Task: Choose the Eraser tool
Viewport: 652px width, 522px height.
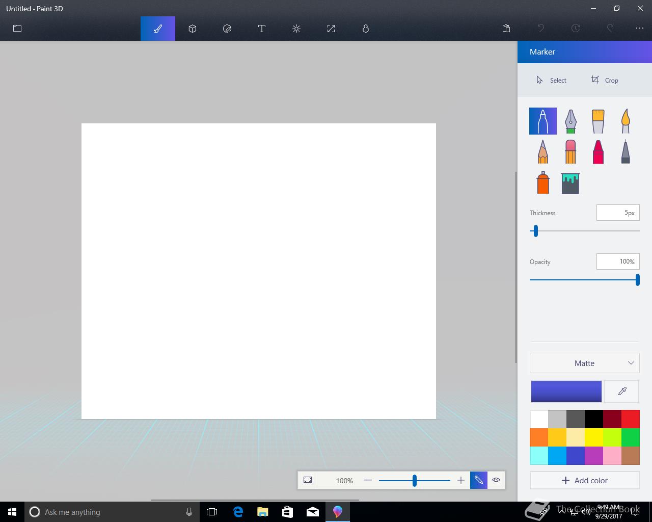Action: click(x=570, y=152)
